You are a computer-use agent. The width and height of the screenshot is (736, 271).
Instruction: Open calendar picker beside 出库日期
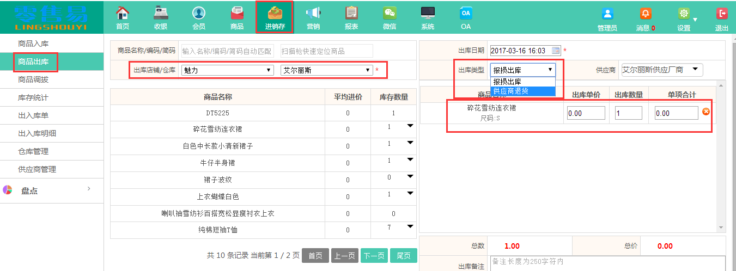click(x=556, y=51)
